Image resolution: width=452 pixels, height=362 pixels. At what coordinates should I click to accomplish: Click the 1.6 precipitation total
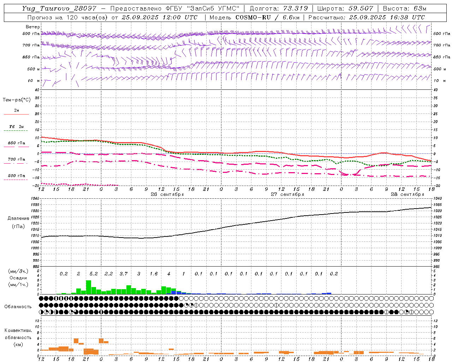click(154, 274)
